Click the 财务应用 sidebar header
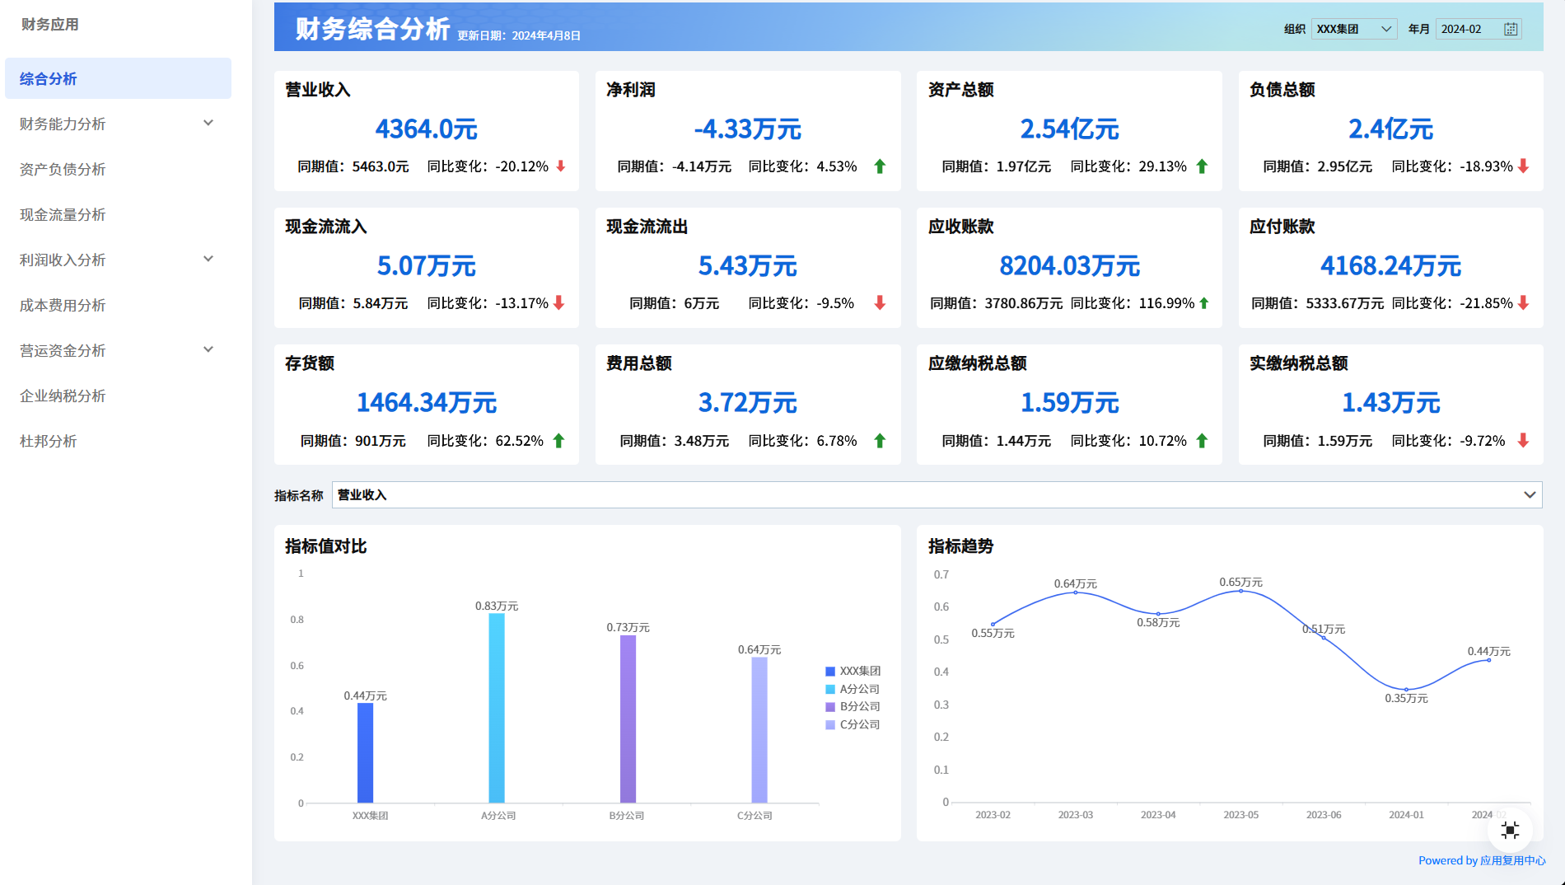Screen dimensions: 1565x885 pos(50,25)
